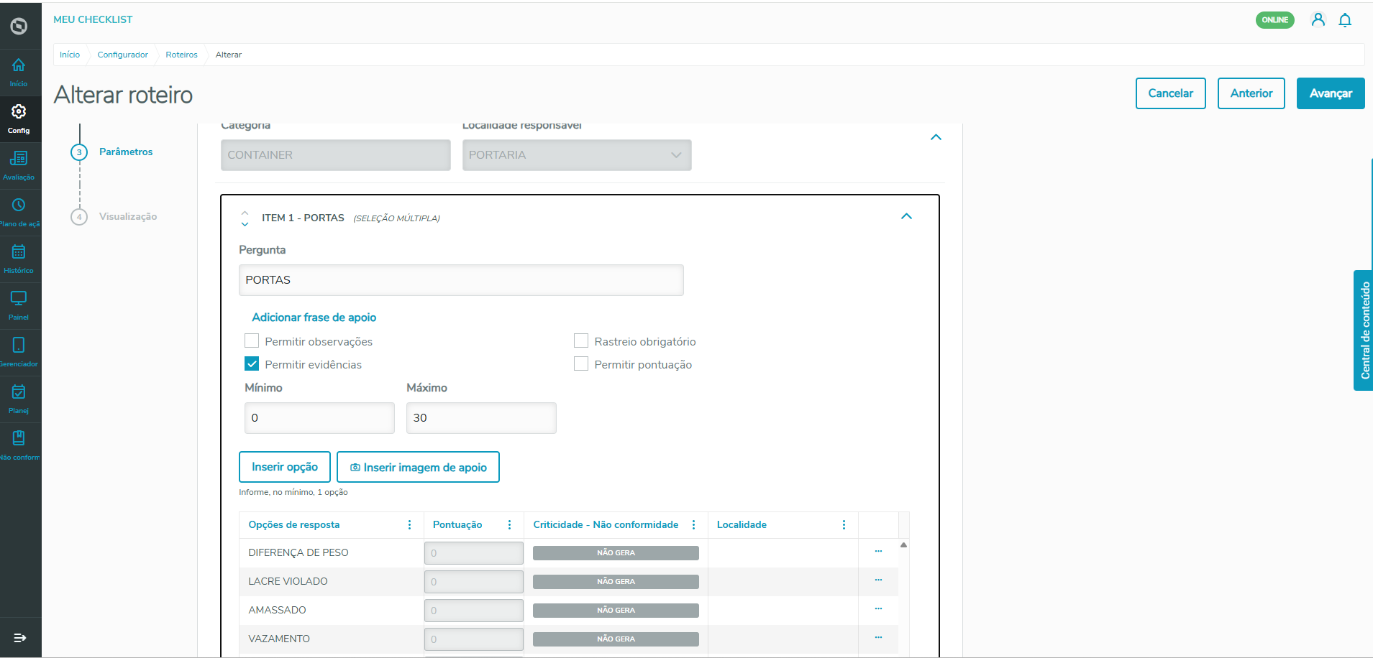This screenshot has width=1373, height=658.
Task: Click NÃO GERA badge for AMASSADO
Action: [x=616, y=611]
